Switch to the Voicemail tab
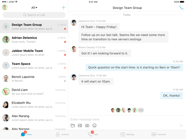The height and width of the screenshot is (139, 186). click(159, 134)
